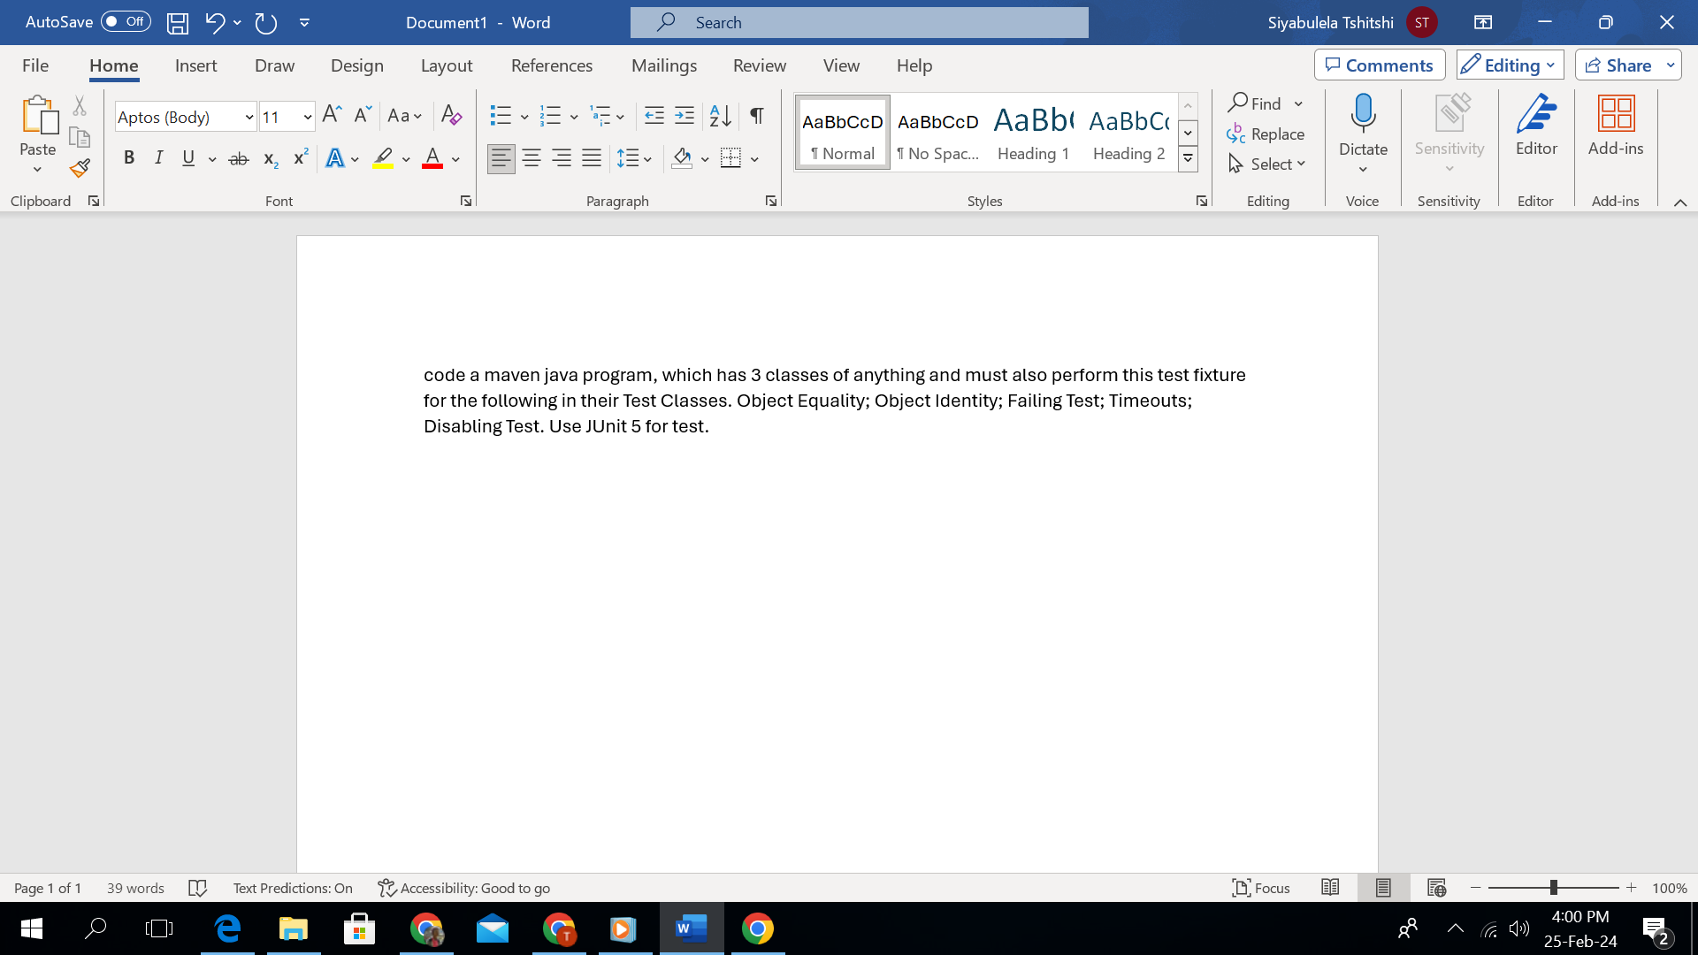The height and width of the screenshot is (955, 1698).
Task: Click the zoom slider handle
Action: point(1553,888)
